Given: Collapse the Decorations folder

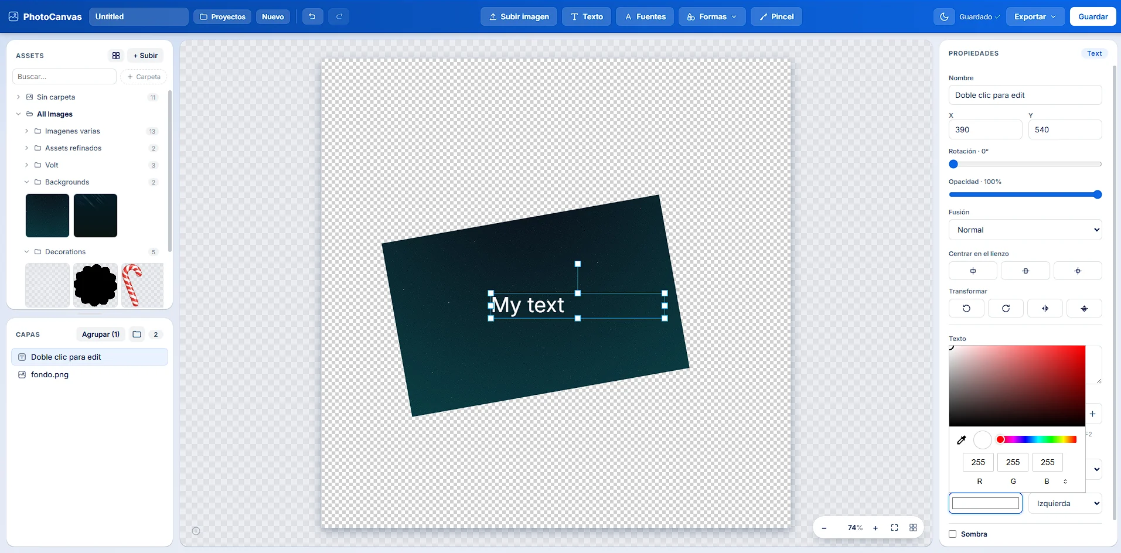Looking at the screenshot, I should tap(26, 252).
